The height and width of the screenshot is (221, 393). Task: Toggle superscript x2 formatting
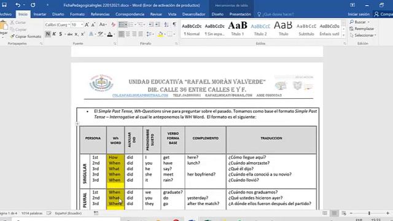click(82, 34)
